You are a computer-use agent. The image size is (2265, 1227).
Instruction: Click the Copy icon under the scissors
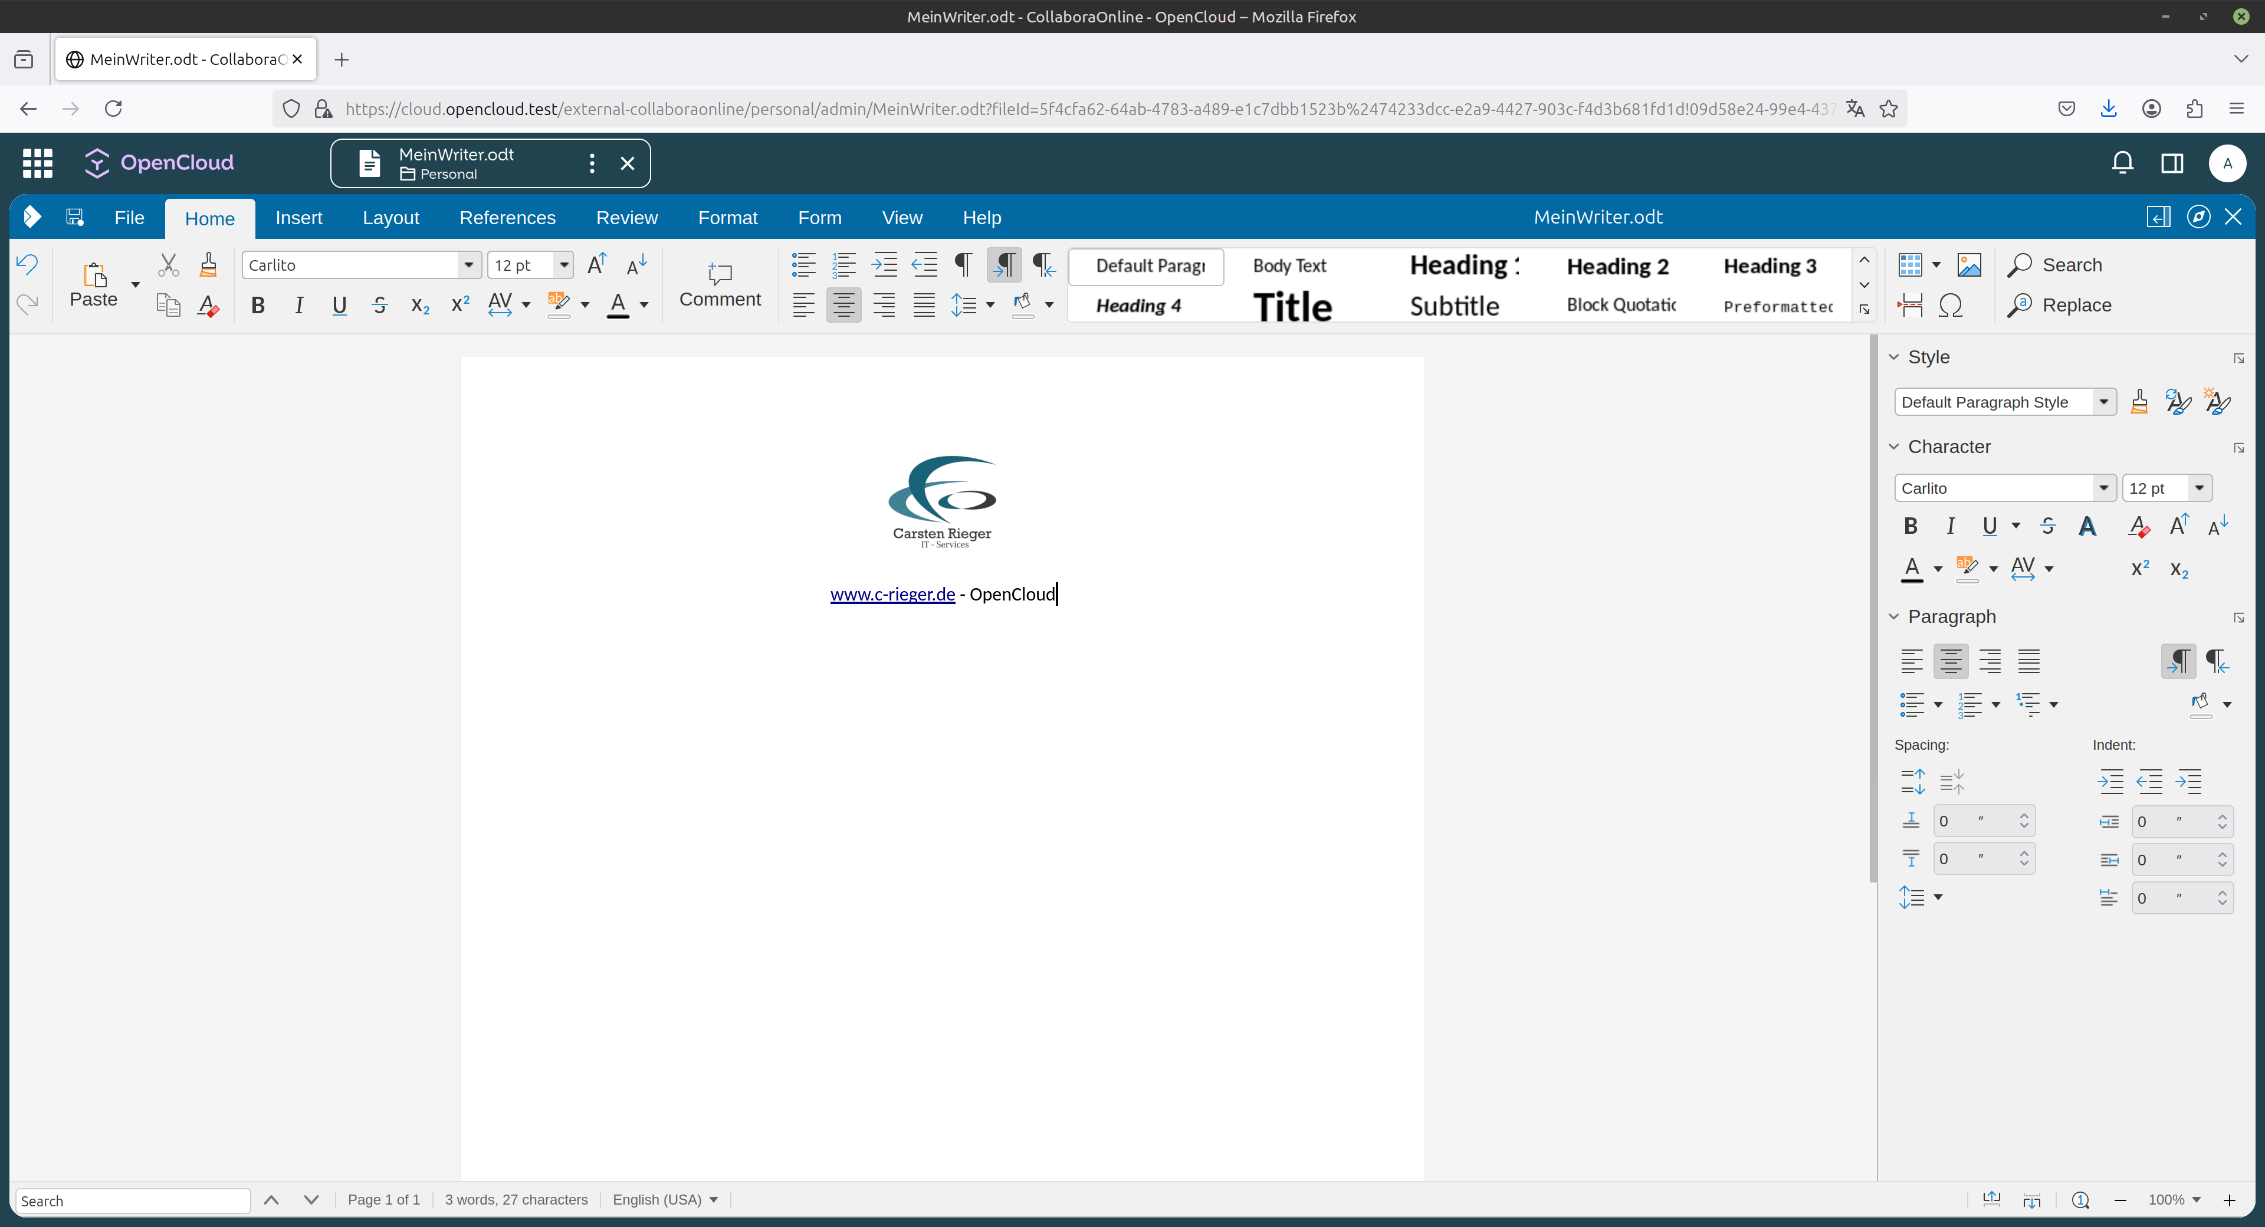tap(168, 305)
